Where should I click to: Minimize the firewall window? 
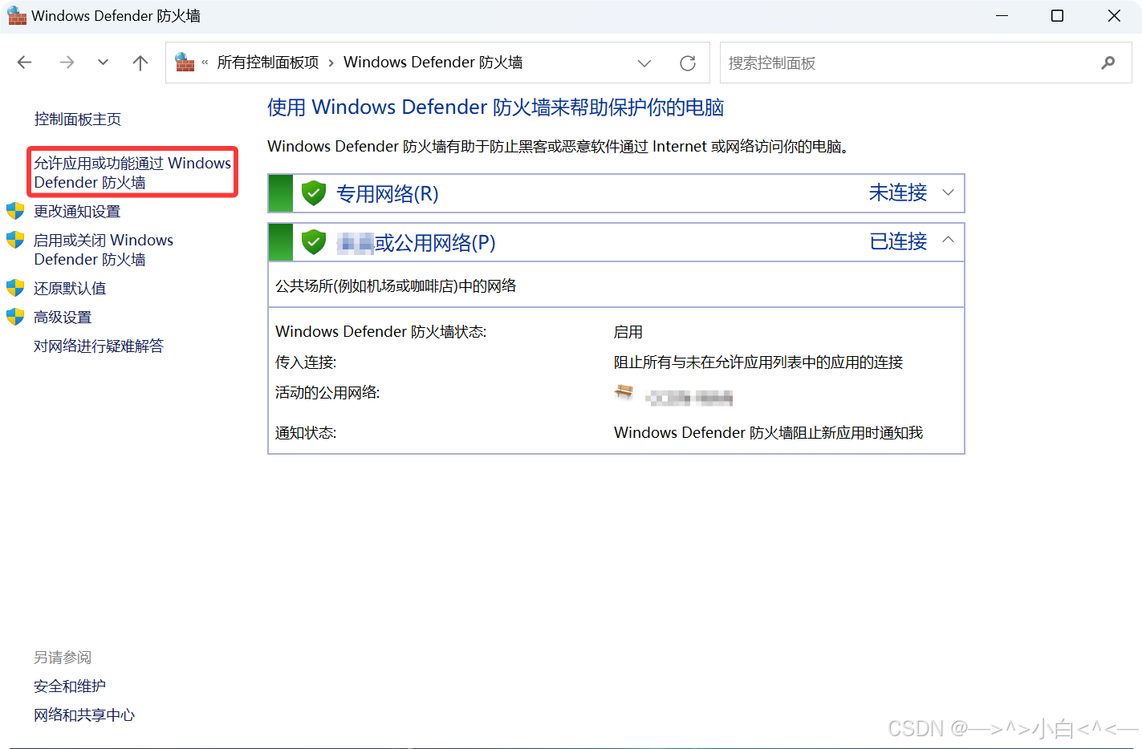(x=1002, y=16)
